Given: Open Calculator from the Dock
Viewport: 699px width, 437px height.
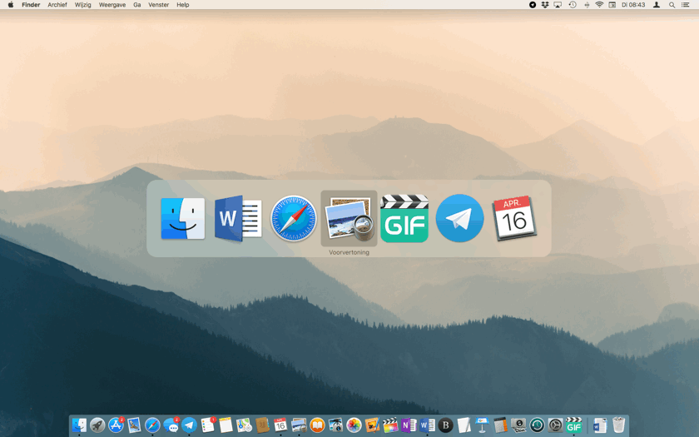Looking at the screenshot, I should click(500, 425).
